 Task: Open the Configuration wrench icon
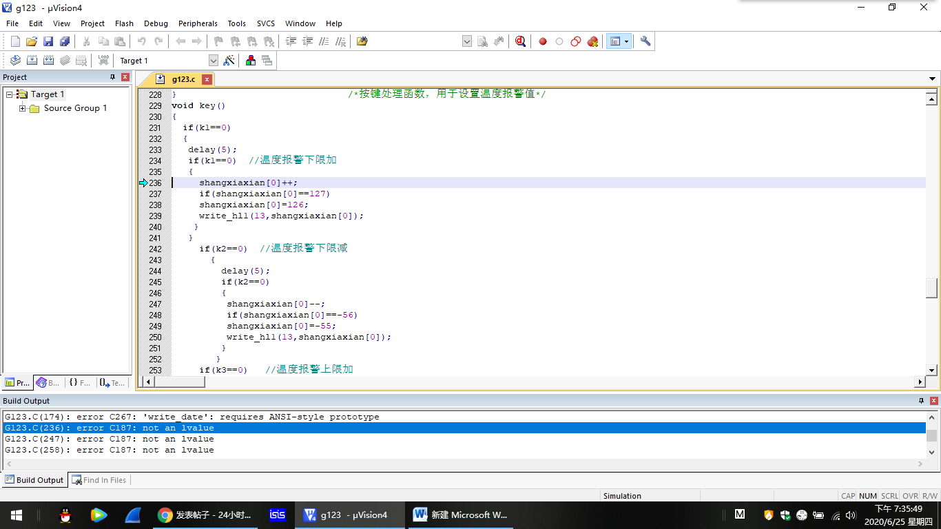645,41
